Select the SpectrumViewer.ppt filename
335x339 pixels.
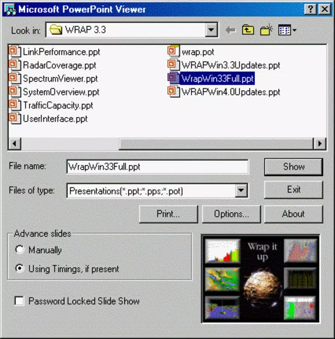[60, 79]
